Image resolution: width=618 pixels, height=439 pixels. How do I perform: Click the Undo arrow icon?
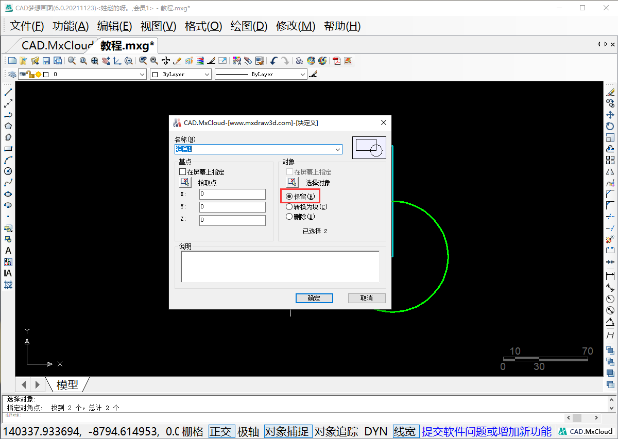tap(274, 61)
